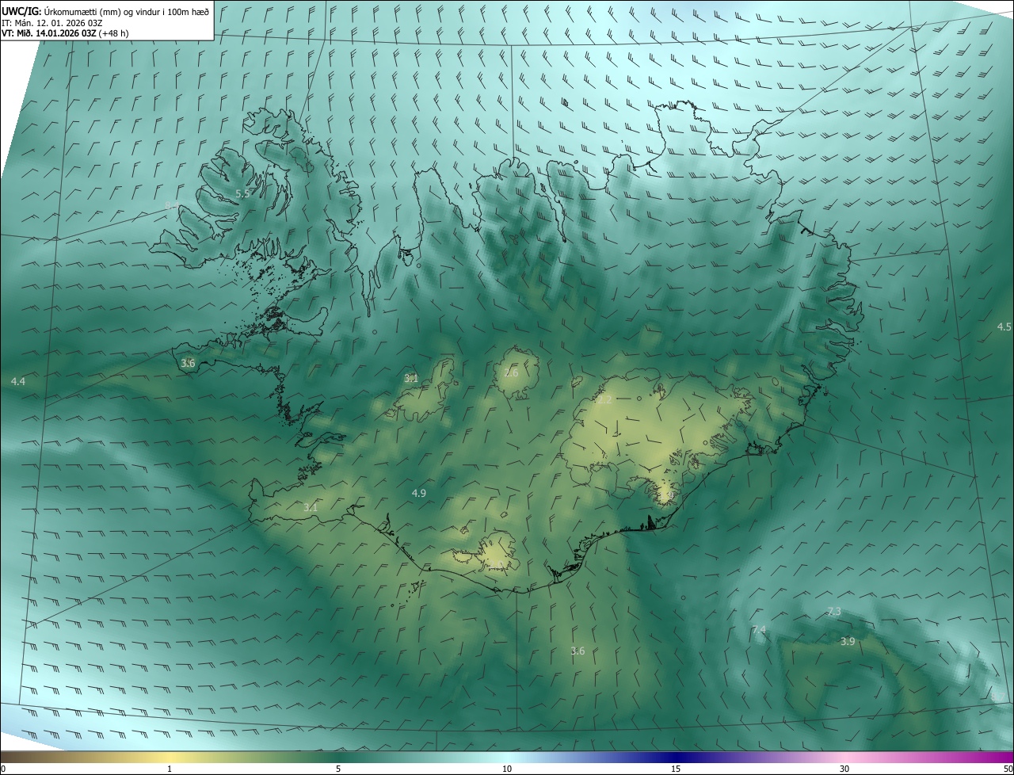Click the colour scale tick labelled 15

click(676, 769)
